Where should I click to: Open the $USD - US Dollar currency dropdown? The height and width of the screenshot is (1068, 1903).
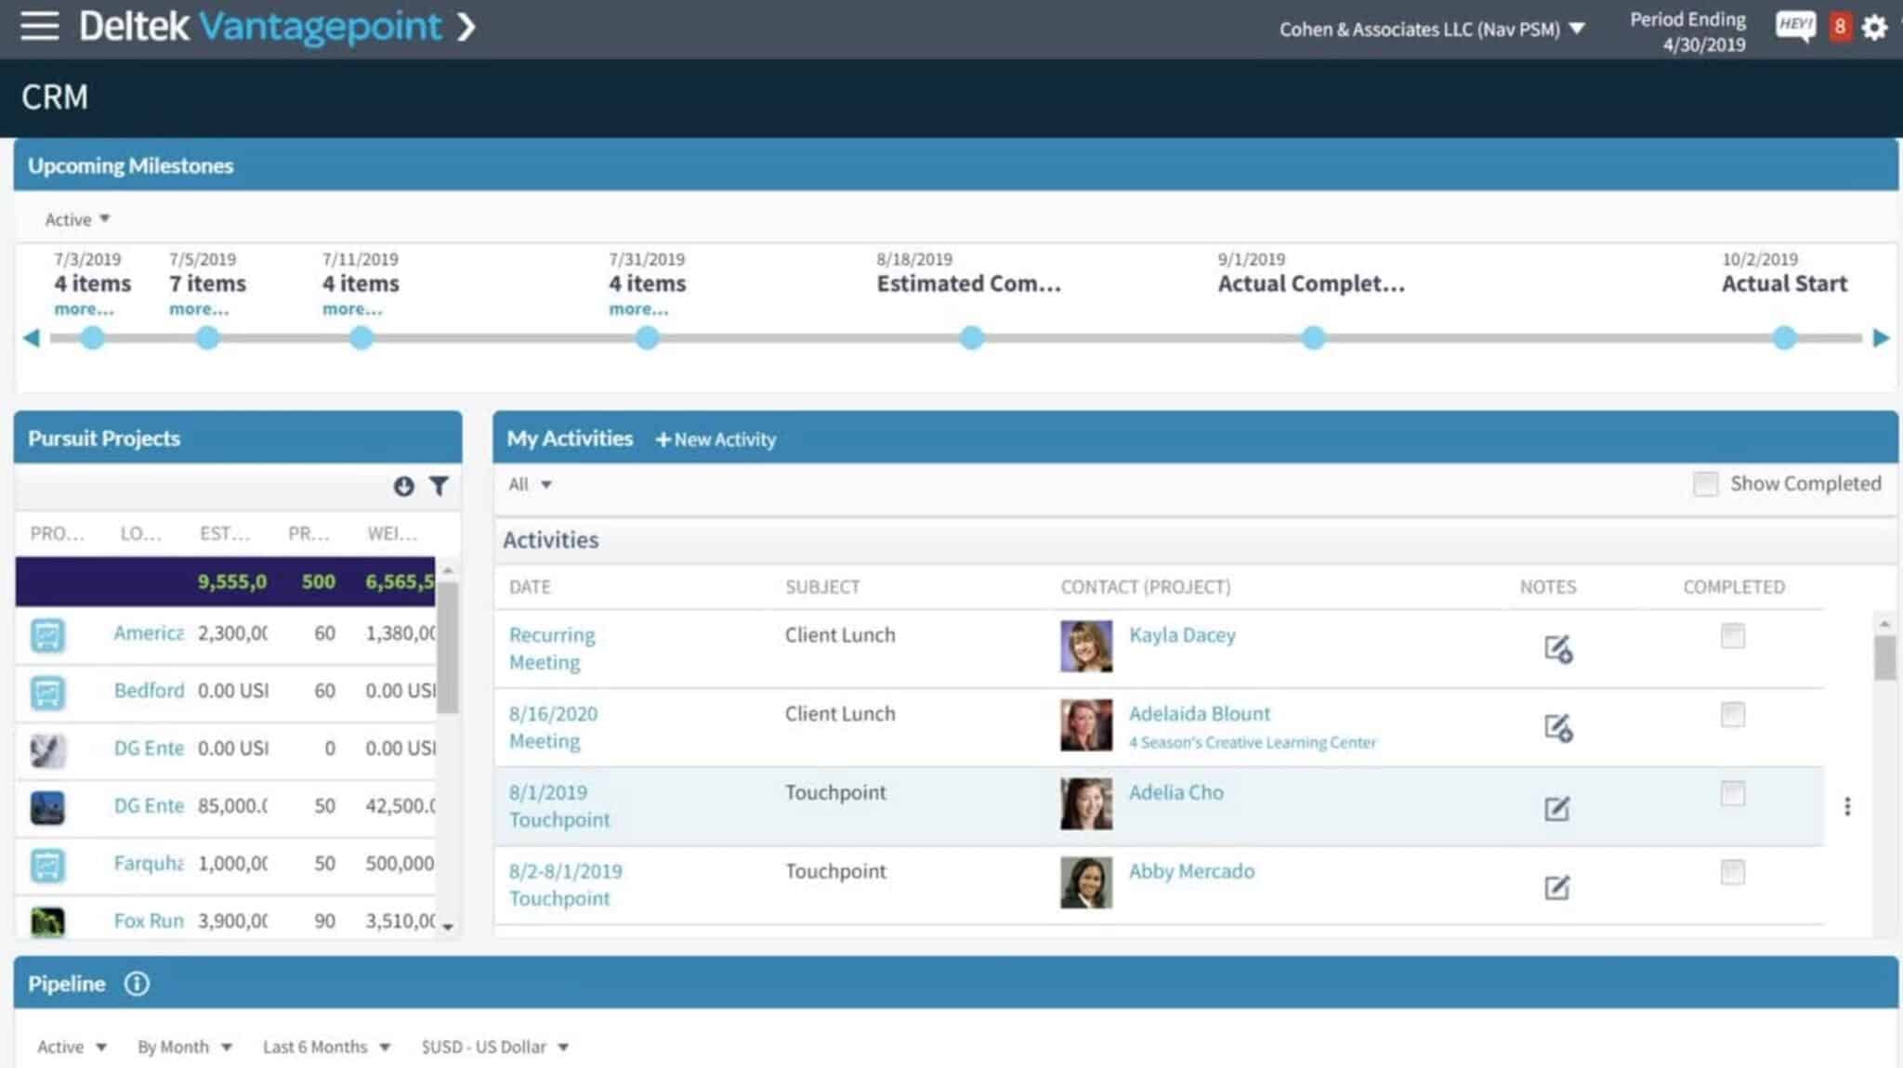494,1047
